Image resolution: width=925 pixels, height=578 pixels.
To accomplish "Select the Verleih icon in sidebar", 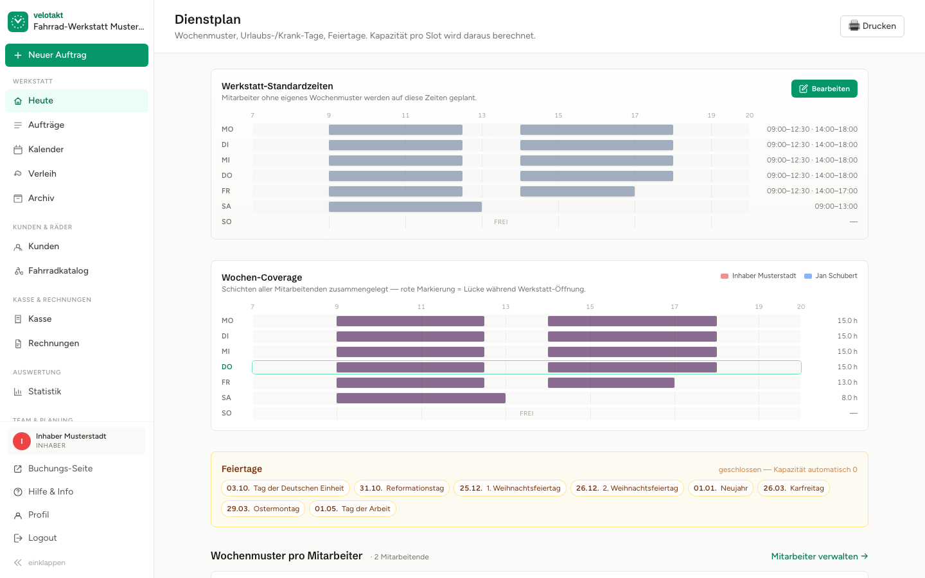I will [18, 174].
